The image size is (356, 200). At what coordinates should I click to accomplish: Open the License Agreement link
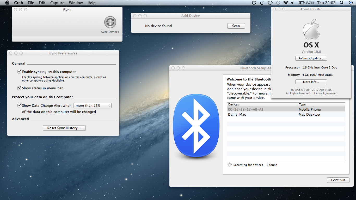click(x=324, y=93)
